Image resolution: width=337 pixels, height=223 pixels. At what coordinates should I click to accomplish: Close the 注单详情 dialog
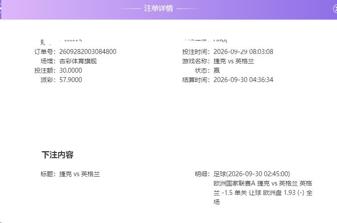(x=335, y=9)
